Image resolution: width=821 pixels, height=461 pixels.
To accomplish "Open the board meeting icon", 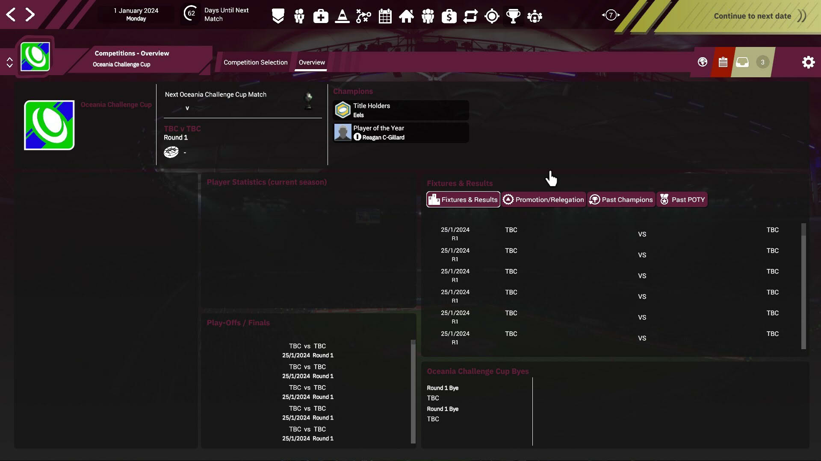I will pos(535,16).
